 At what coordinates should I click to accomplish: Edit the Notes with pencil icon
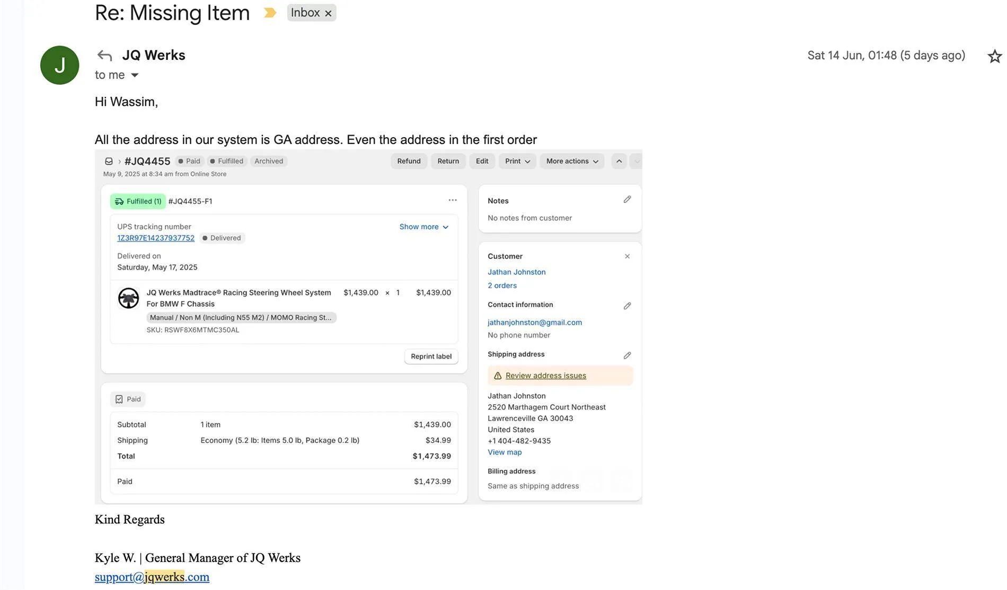(628, 200)
